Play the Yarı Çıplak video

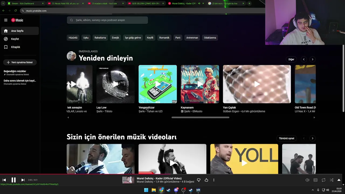point(257,84)
